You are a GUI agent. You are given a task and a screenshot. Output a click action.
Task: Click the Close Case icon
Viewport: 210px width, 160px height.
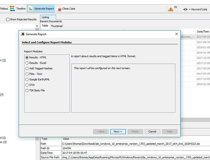59,9
